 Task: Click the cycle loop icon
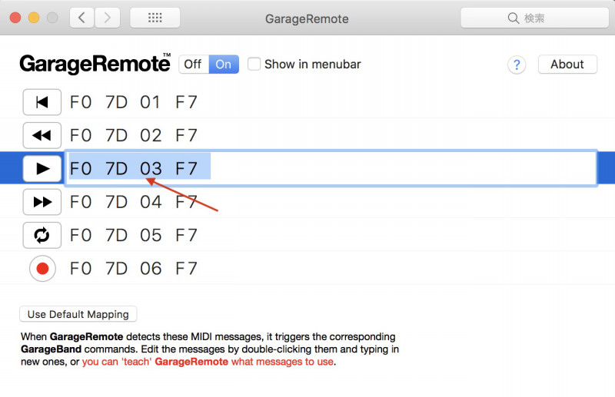coord(42,235)
